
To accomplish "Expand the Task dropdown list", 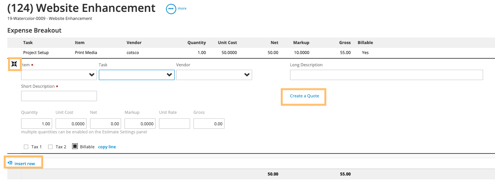I will (136, 75).
